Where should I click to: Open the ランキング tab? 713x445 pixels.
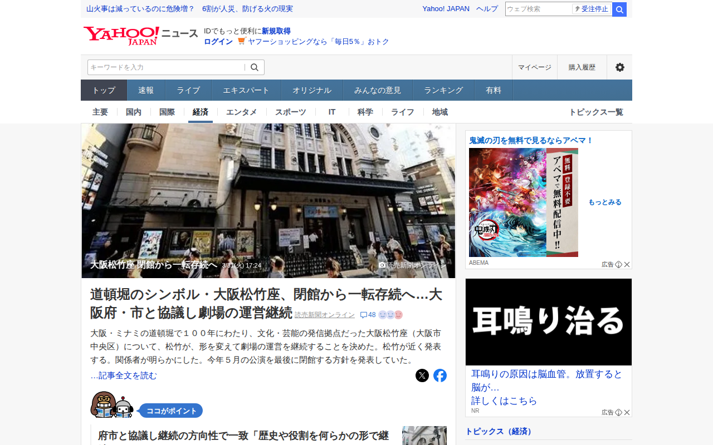pos(443,90)
